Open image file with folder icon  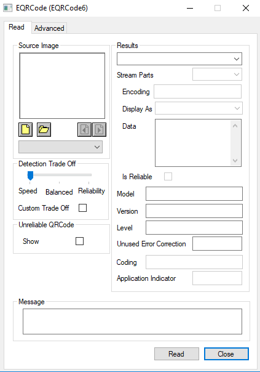pos(44,129)
